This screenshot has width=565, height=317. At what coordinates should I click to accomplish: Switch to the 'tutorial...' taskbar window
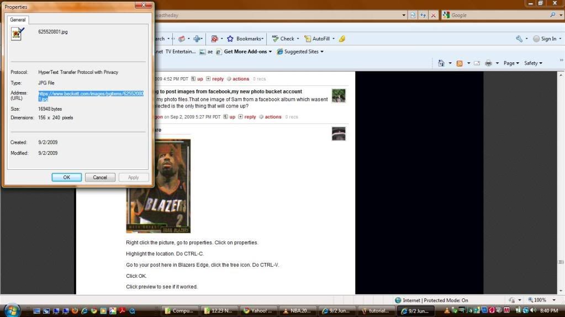click(376, 311)
